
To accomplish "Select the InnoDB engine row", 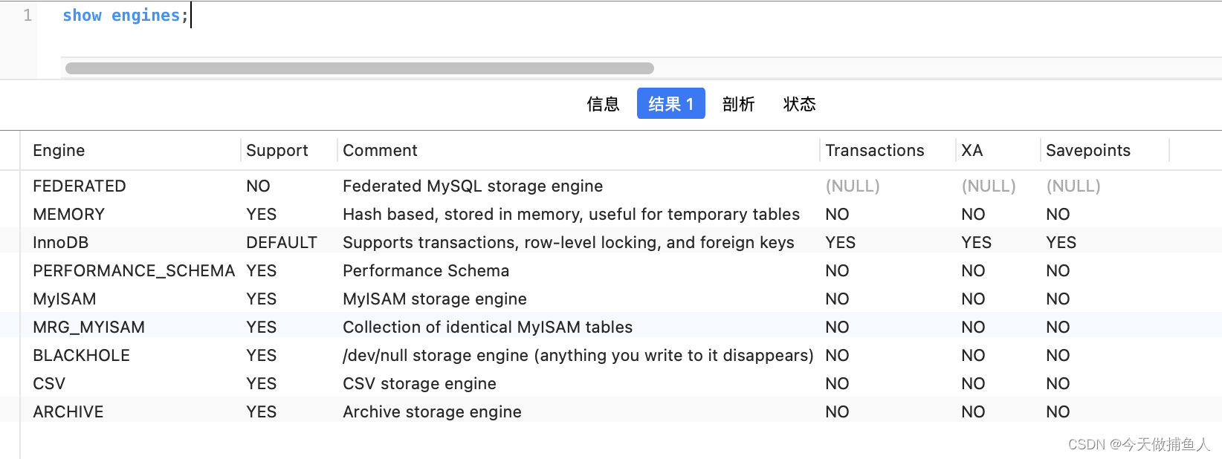I will pyautogui.click(x=60, y=242).
